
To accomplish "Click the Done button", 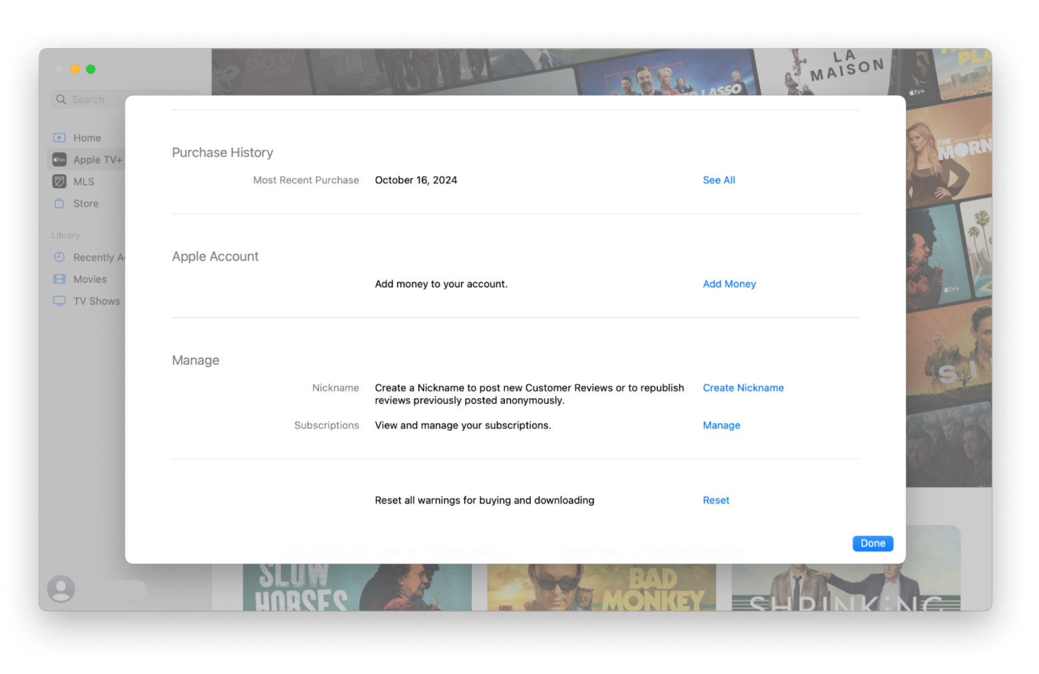I will [872, 543].
